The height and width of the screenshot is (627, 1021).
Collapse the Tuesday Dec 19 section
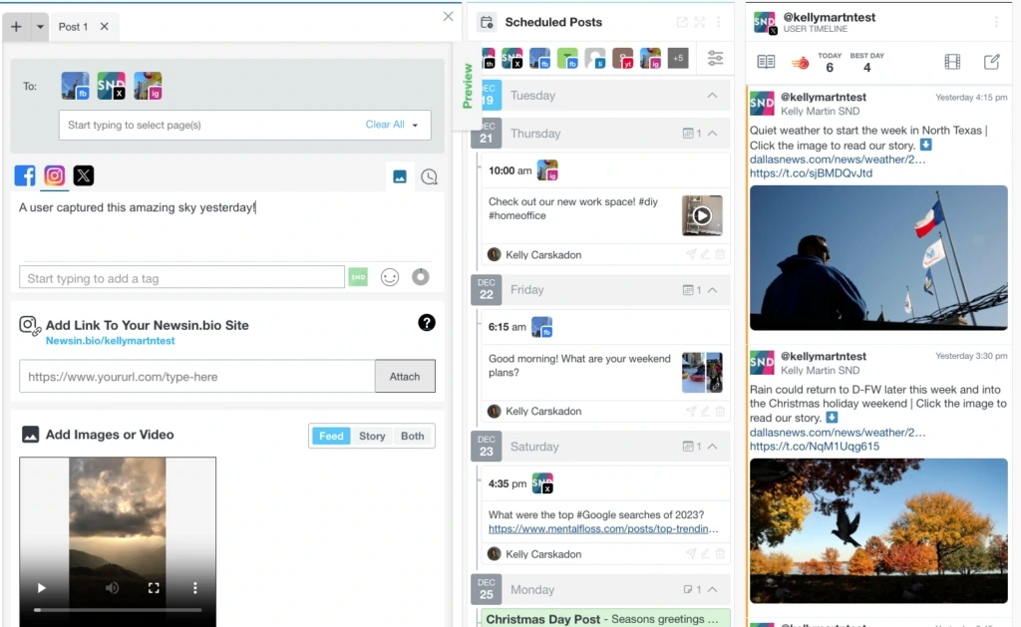tap(712, 96)
